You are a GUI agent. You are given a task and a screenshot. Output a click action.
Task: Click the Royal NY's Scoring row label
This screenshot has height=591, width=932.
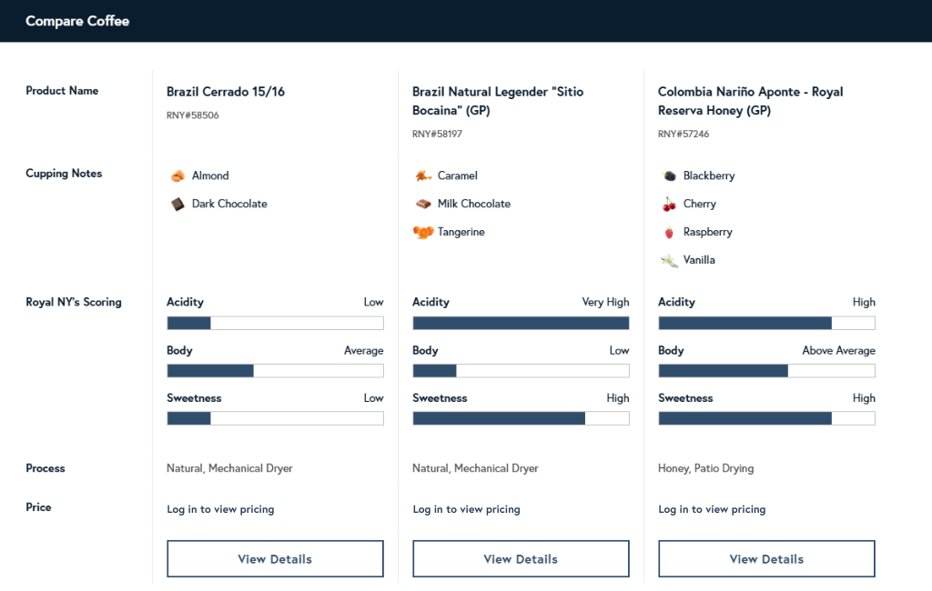click(74, 303)
